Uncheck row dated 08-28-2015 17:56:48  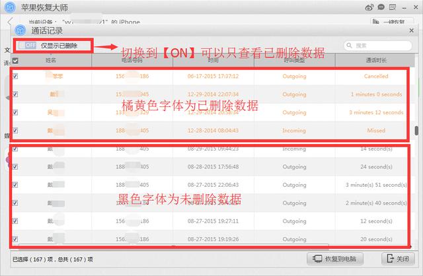pyautogui.click(x=15, y=166)
